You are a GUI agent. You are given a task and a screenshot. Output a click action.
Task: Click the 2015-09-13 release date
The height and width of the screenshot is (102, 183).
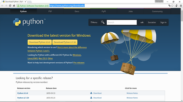click(51, 93)
